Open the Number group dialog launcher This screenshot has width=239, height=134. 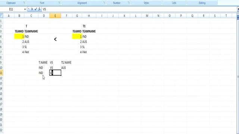[129, 3]
